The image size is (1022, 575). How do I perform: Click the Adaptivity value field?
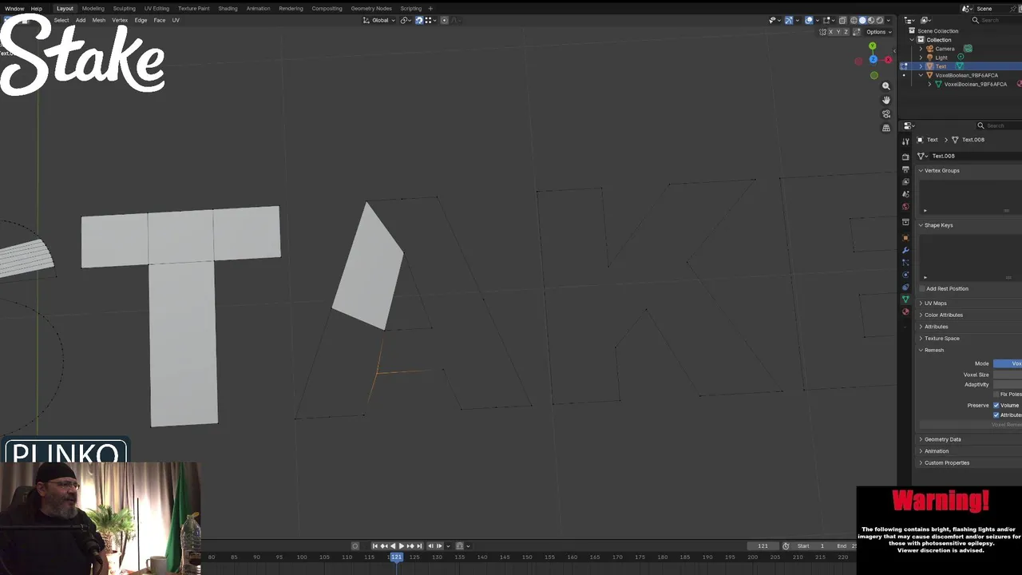click(x=1008, y=384)
